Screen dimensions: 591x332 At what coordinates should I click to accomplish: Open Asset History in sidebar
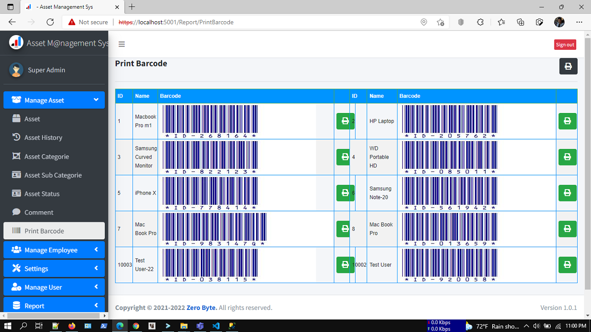tap(54, 137)
